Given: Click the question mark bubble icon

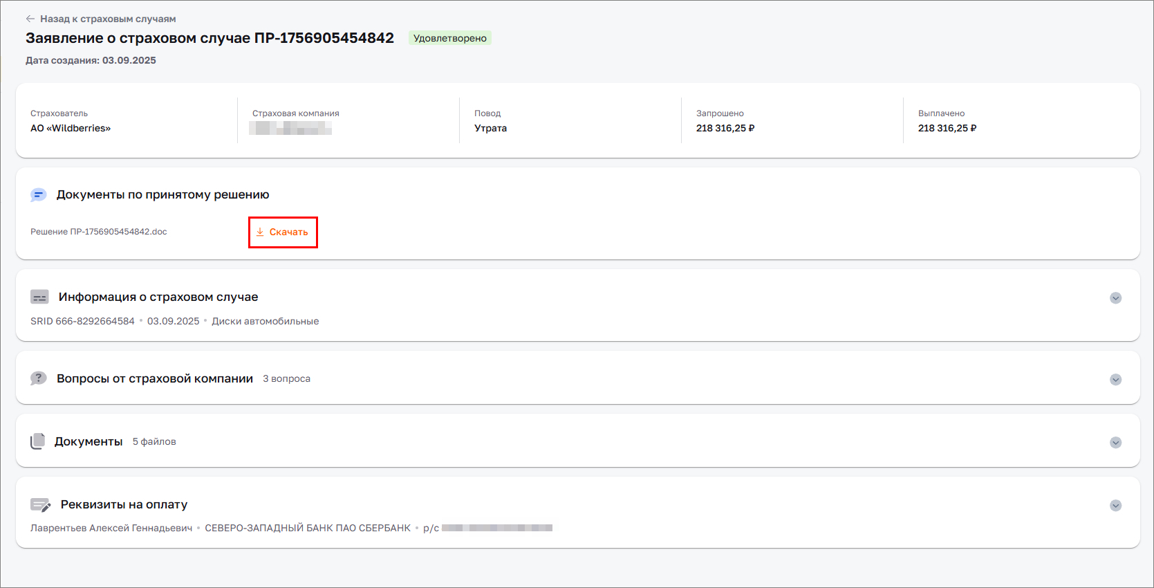Looking at the screenshot, I should coord(39,378).
